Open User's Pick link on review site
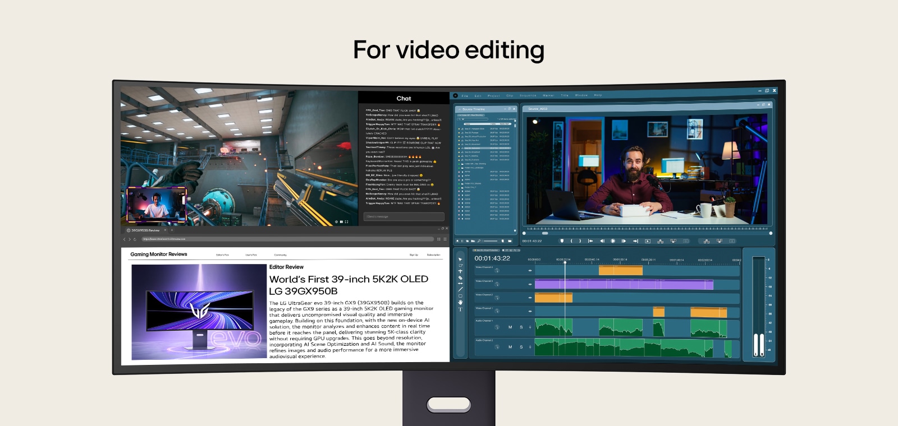The width and height of the screenshot is (898, 426). (251, 255)
